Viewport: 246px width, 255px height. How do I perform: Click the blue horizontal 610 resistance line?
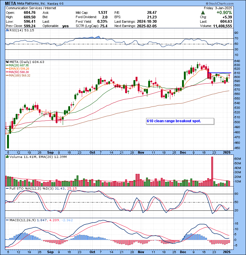(x=220, y=73)
